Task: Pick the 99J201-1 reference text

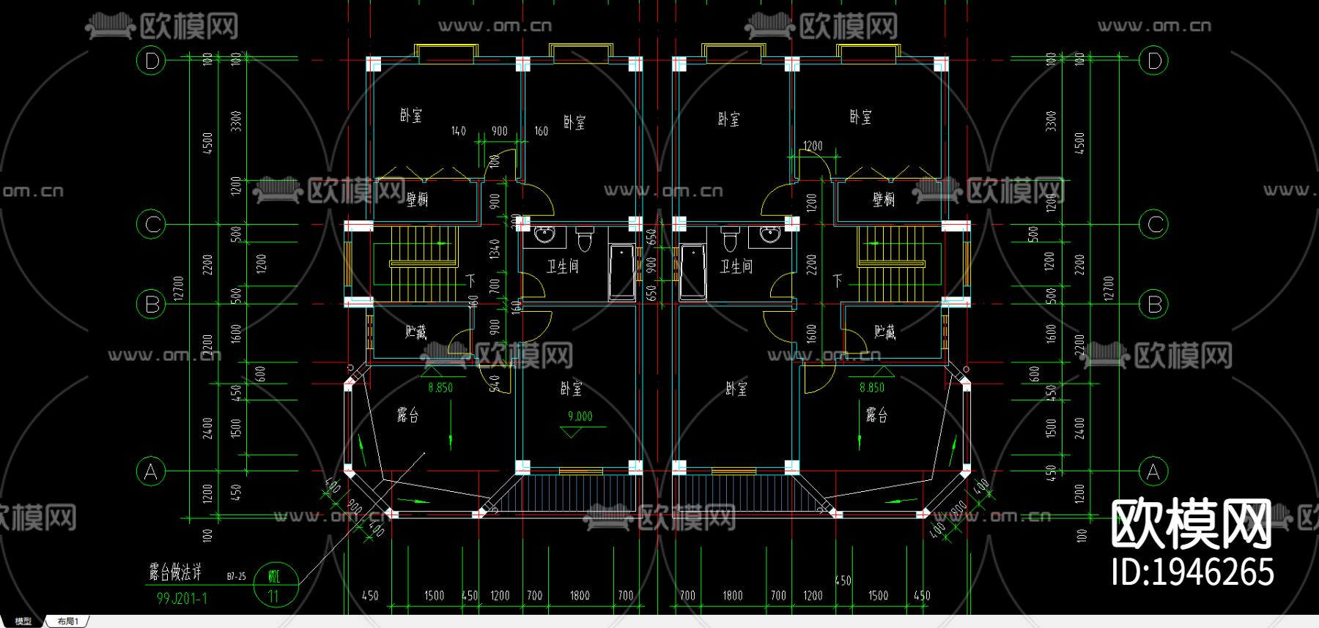Action: point(182,599)
